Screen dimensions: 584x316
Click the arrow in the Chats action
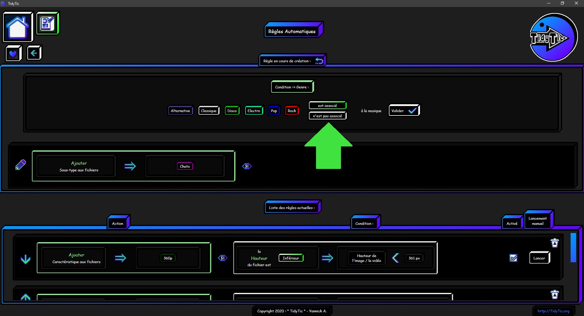coord(130,166)
